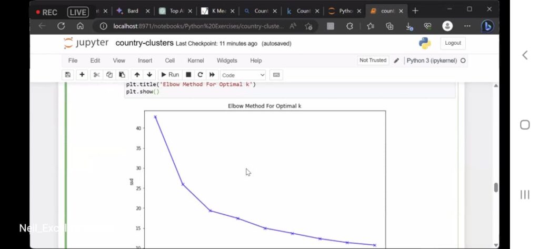Restart kernel and rerun all with fast-forward icon
Screen dimensions: 539x249
(212, 75)
